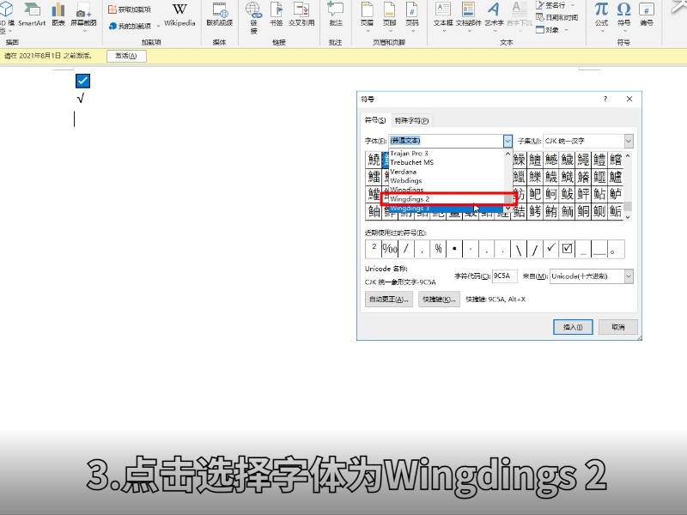Screen dimensions: 687x515
Task: Click font list scroll-up arrow
Action: [x=508, y=154]
